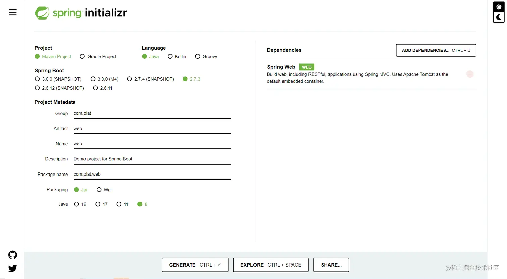This screenshot has height=279, width=507.
Task: Choose Kotlin as language
Action: (x=177, y=56)
